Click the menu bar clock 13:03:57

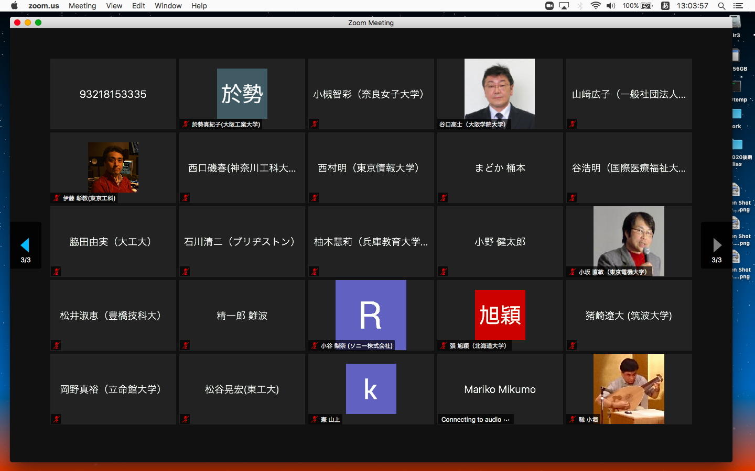(692, 6)
